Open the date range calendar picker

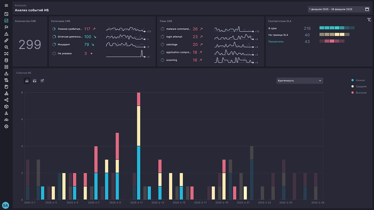pyautogui.click(x=367, y=9)
